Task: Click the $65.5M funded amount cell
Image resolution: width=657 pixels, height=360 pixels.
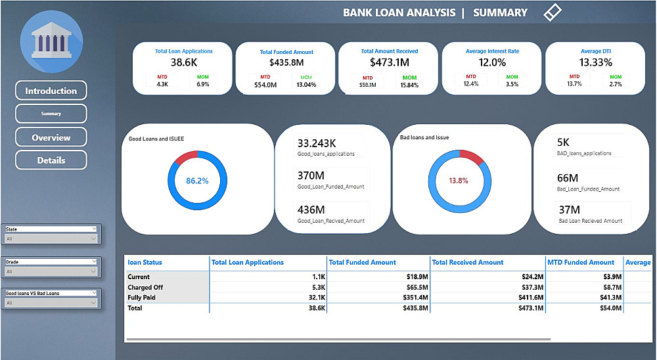Action: click(x=417, y=287)
